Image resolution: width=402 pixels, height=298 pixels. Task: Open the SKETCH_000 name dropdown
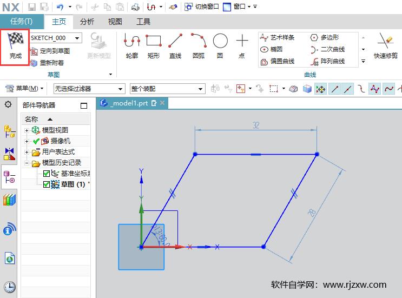(x=77, y=38)
